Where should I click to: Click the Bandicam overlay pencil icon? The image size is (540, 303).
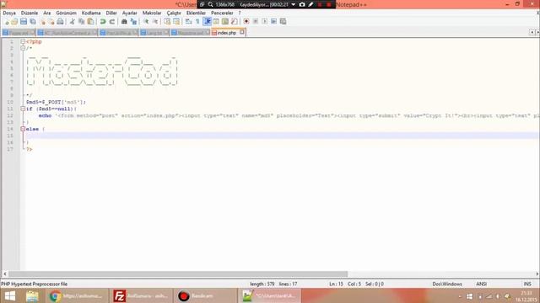click(310, 4)
